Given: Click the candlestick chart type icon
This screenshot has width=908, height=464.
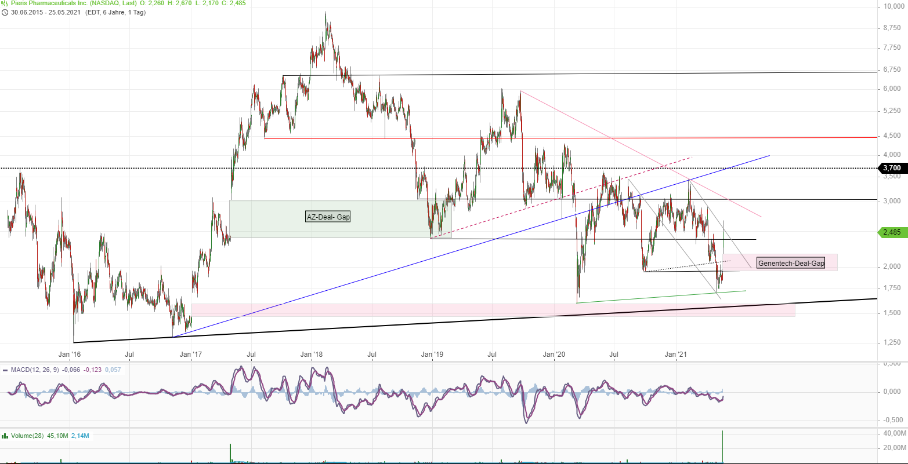Looking at the screenshot, I should (4, 3).
